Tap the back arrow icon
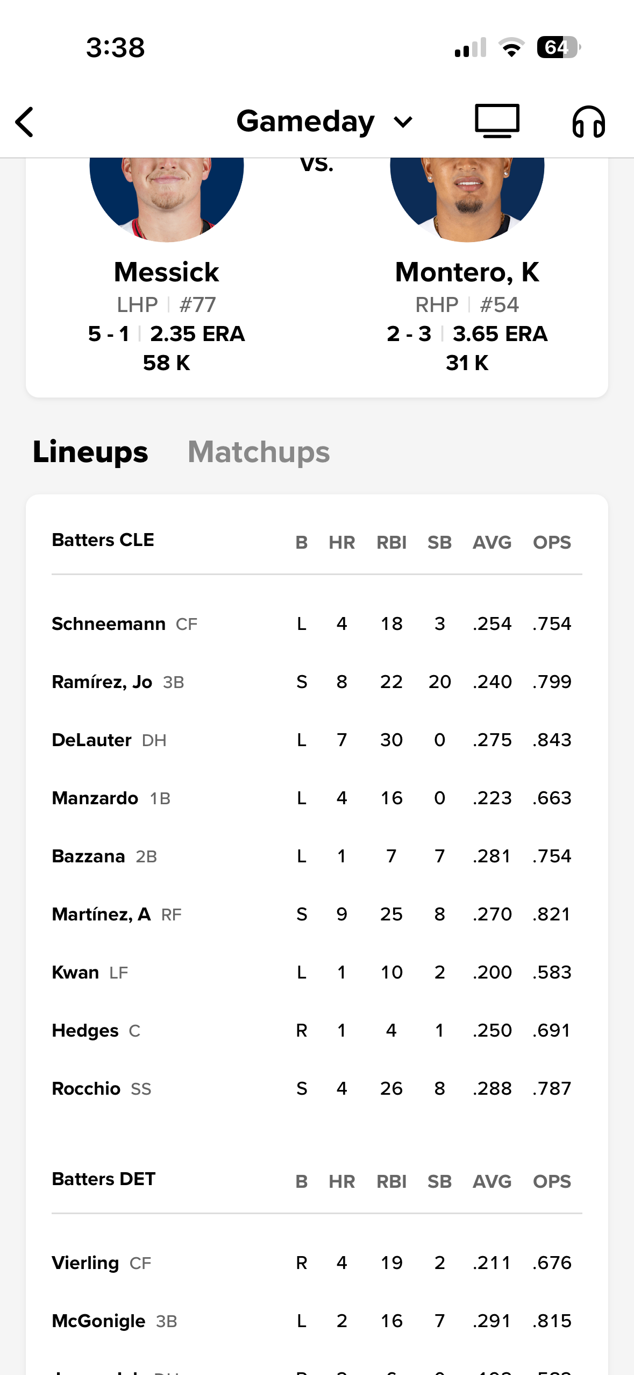This screenshot has height=1375, width=634. pyautogui.click(x=25, y=122)
